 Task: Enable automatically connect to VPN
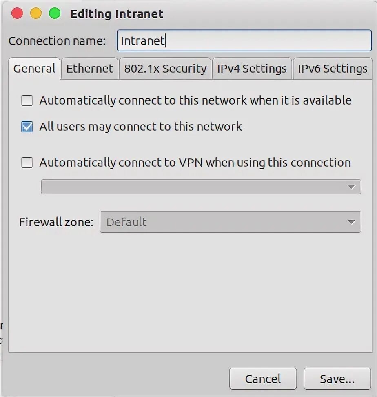[x=27, y=163]
